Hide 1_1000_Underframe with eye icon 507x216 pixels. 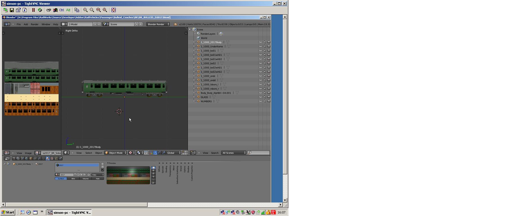coord(261,46)
